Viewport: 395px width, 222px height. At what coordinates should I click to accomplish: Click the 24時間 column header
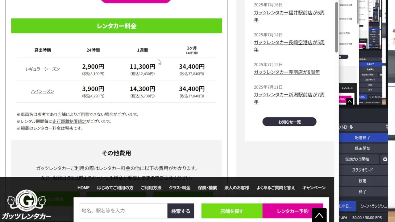pos(93,50)
